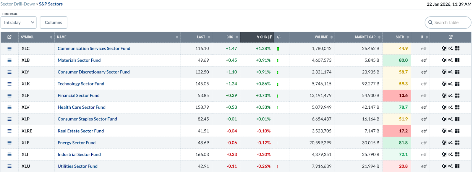Go to the Sector Drill-Down breadcrumb link

18,4
